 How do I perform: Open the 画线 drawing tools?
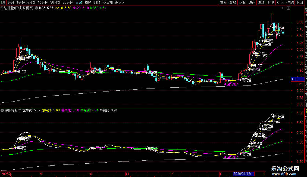point(261,3)
